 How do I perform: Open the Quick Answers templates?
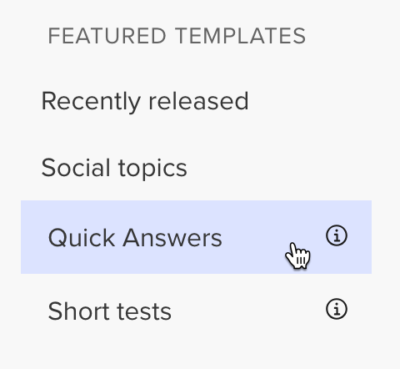pos(196,237)
